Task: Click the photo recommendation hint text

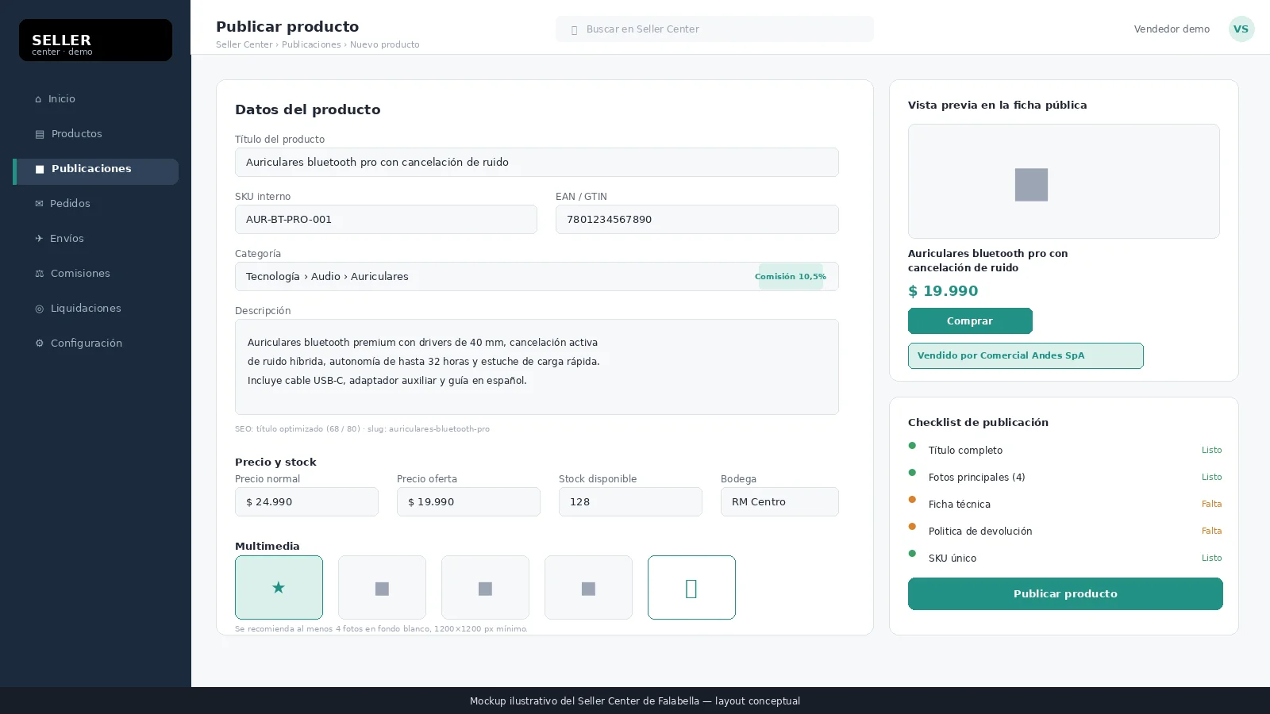Action: point(381,629)
